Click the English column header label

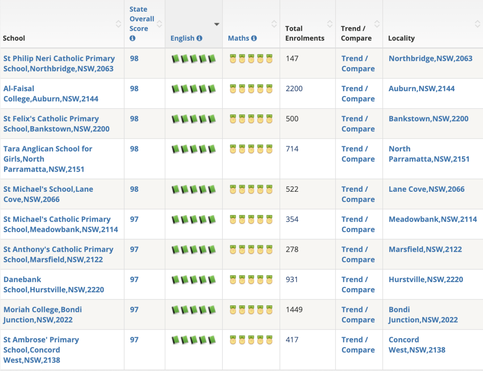coord(182,38)
